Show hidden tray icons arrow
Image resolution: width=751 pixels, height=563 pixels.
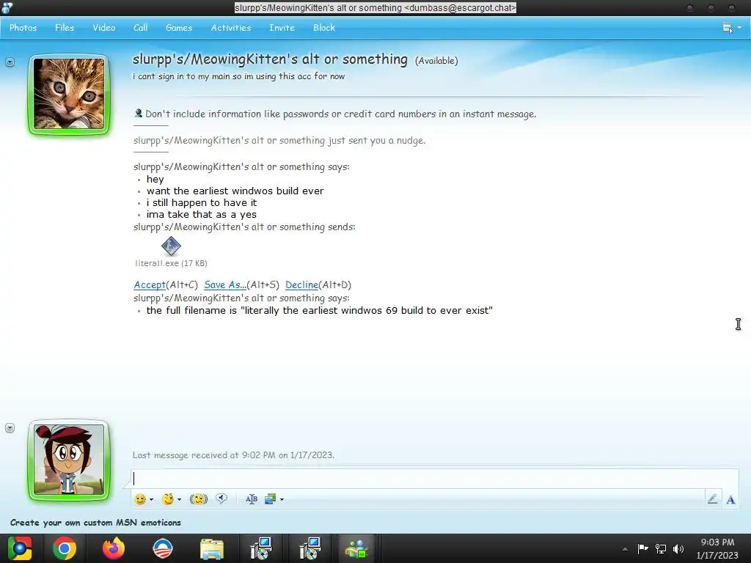point(625,549)
